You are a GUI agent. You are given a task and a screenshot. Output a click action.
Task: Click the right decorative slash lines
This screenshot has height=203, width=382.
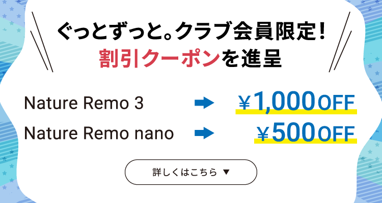tap(340, 41)
